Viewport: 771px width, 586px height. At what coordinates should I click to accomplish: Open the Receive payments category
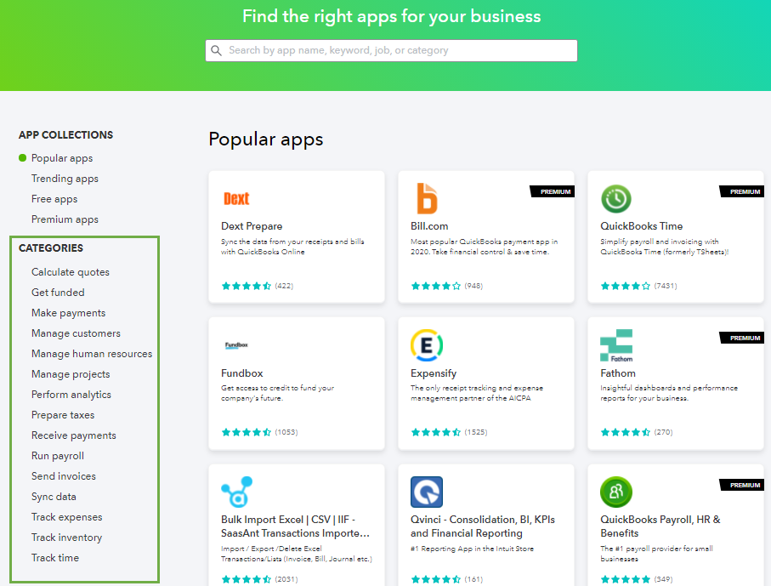[74, 435]
